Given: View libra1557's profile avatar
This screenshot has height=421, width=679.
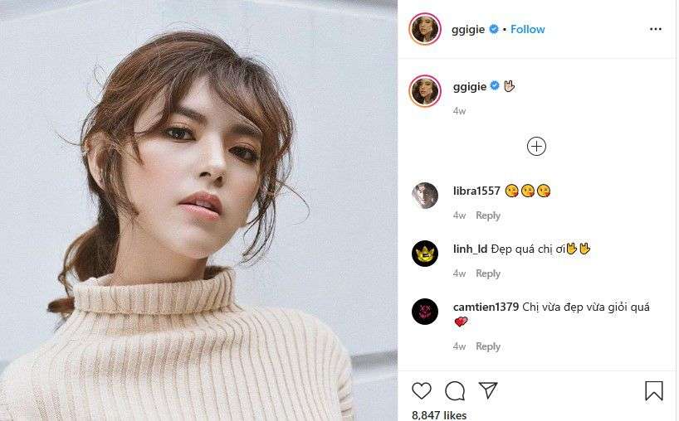Looking at the screenshot, I should 425,196.
